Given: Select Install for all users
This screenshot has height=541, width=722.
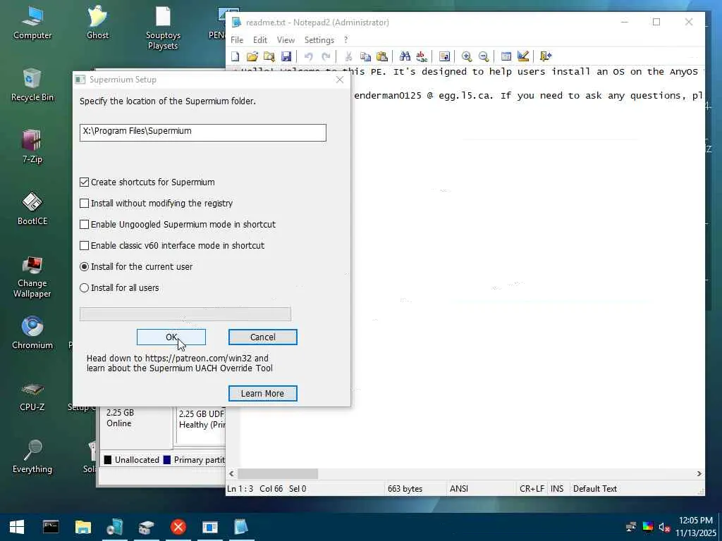Looking at the screenshot, I should click(x=84, y=288).
